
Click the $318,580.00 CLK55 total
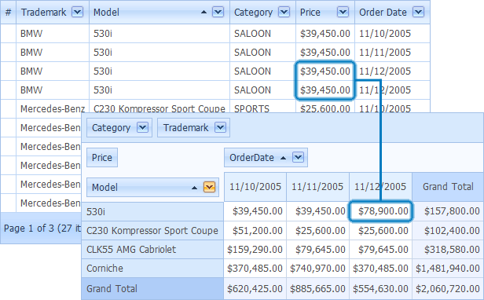click(x=448, y=250)
